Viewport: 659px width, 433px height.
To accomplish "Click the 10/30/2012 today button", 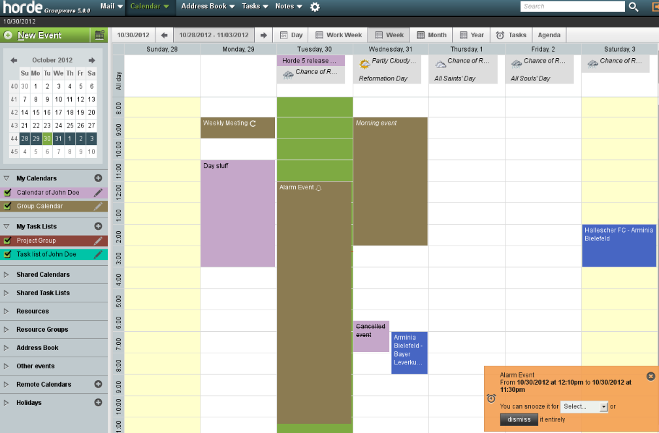I will coord(133,35).
